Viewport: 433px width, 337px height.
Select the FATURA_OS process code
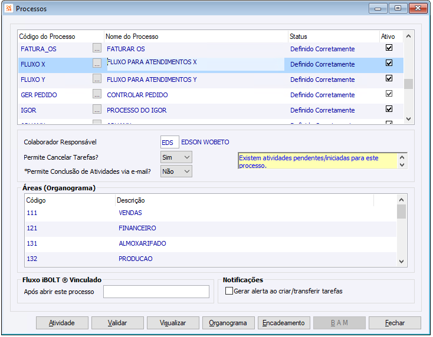(x=38, y=49)
